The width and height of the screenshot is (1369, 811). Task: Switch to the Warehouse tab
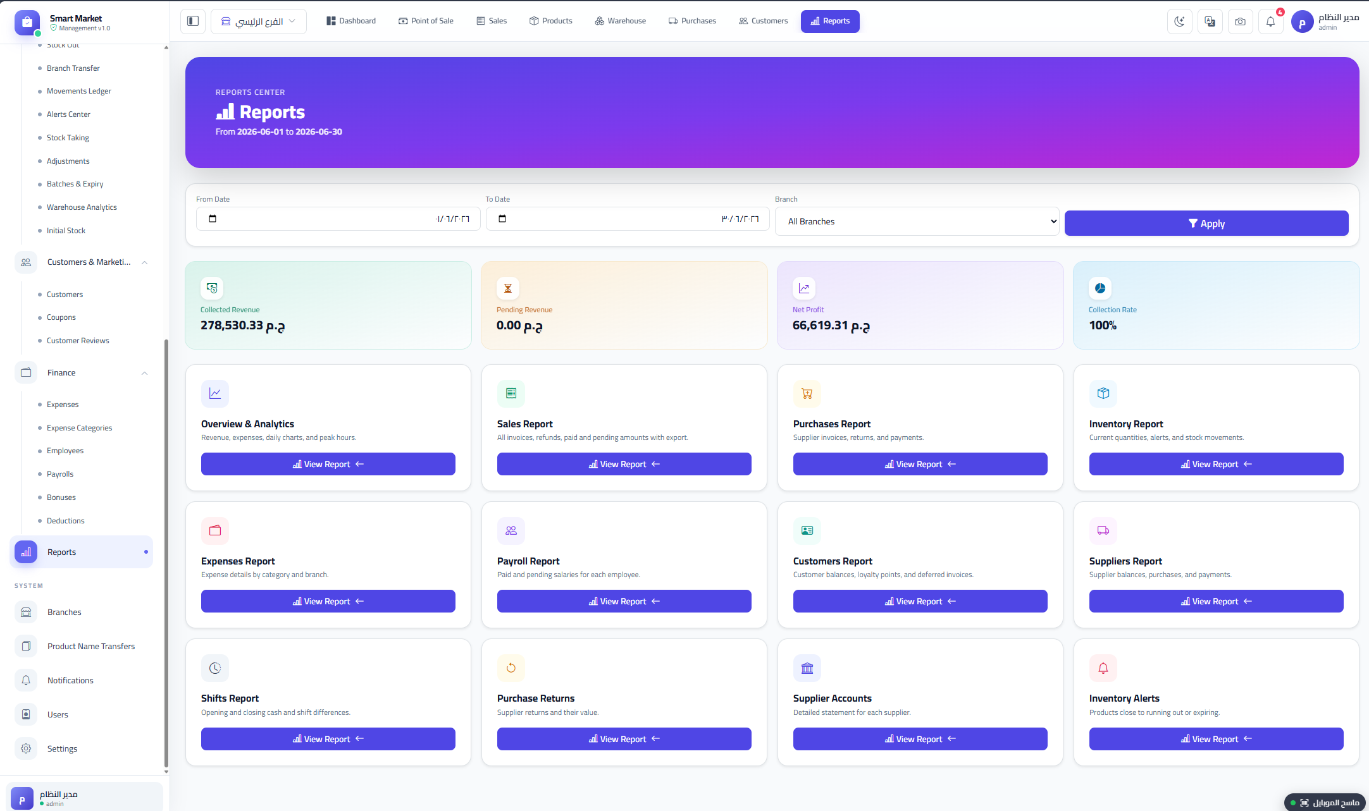click(x=621, y=21)
